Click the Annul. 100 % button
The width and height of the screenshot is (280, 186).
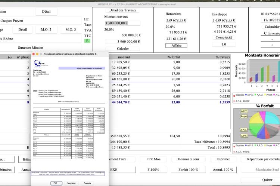pos(223,170)
